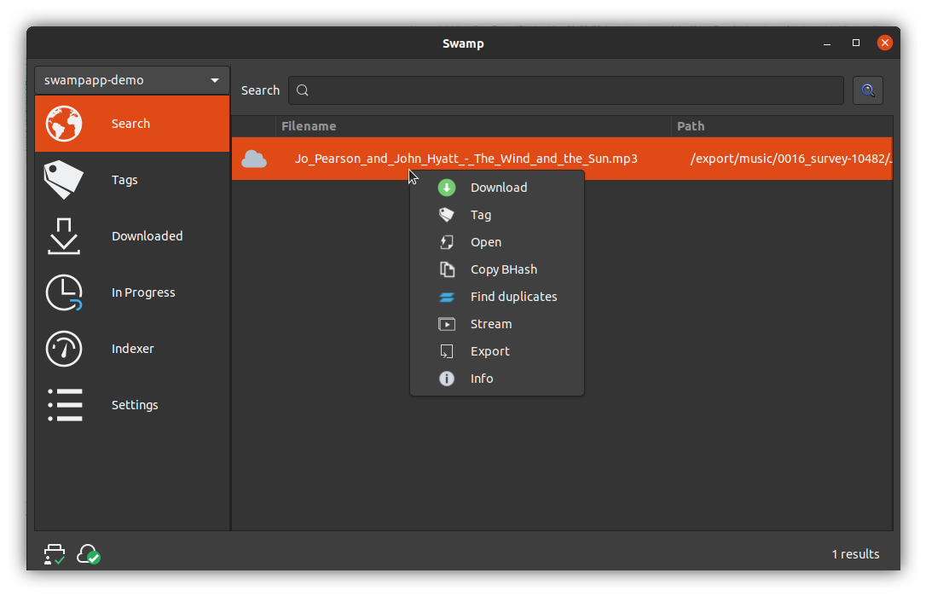The width and height of the screenshot is (926, 596).
Task: Open the Search section label
Action: pyautogui.click(x=130, y=124)
